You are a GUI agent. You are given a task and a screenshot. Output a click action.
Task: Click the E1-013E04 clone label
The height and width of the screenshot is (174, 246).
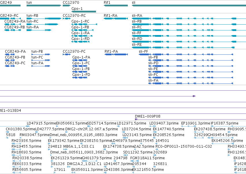pyautogui.click(x=10, y=111)
